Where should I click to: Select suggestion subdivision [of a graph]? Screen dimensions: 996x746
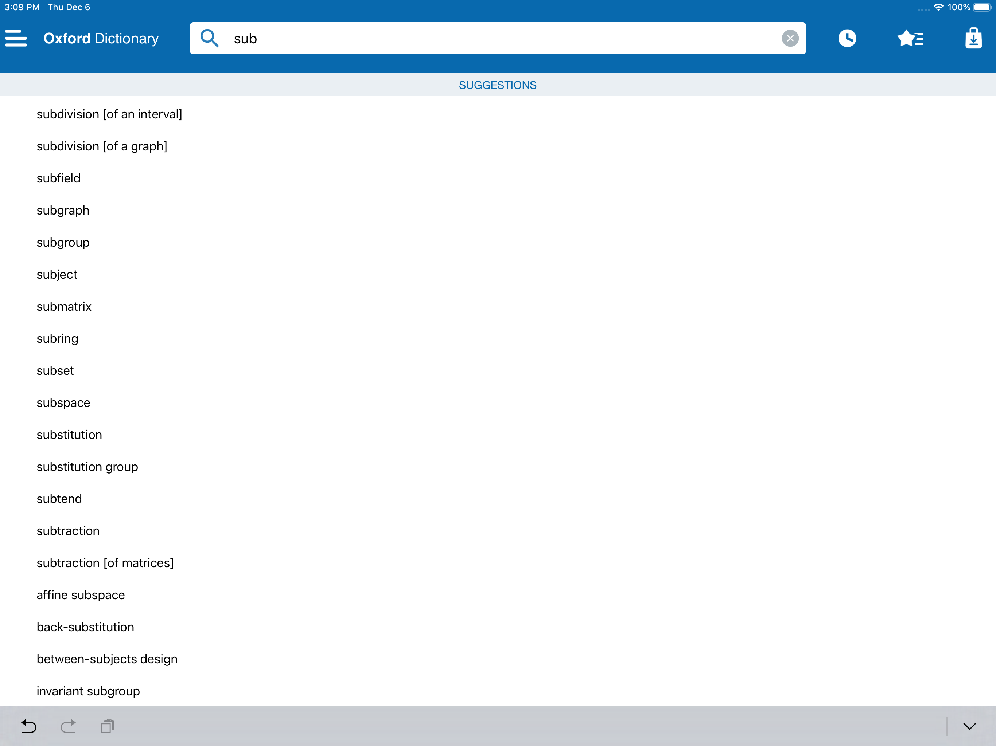tap(102, 146)
